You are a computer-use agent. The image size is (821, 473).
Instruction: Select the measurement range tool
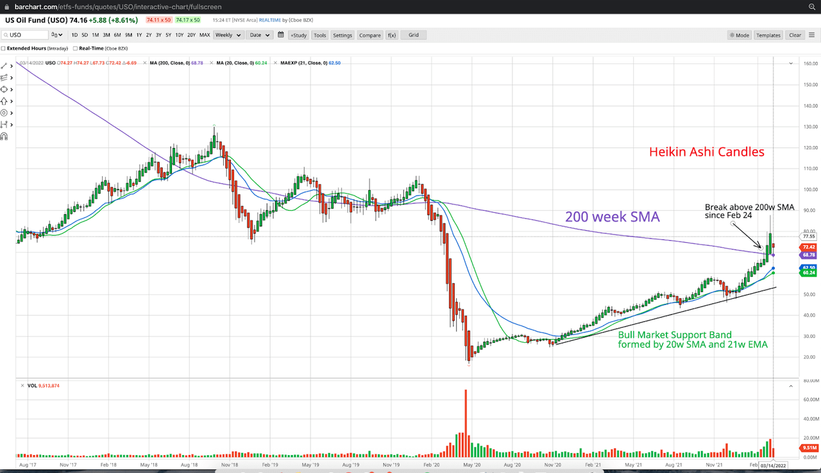[4, 124]
